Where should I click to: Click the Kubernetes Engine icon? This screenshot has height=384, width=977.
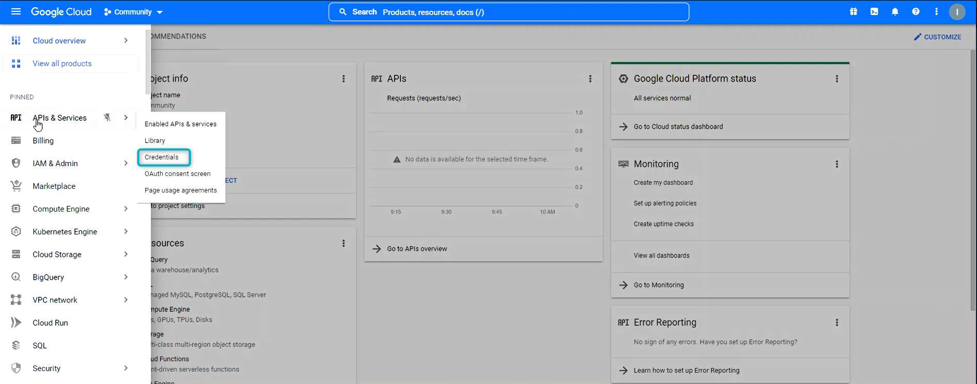tap(16, 231)
